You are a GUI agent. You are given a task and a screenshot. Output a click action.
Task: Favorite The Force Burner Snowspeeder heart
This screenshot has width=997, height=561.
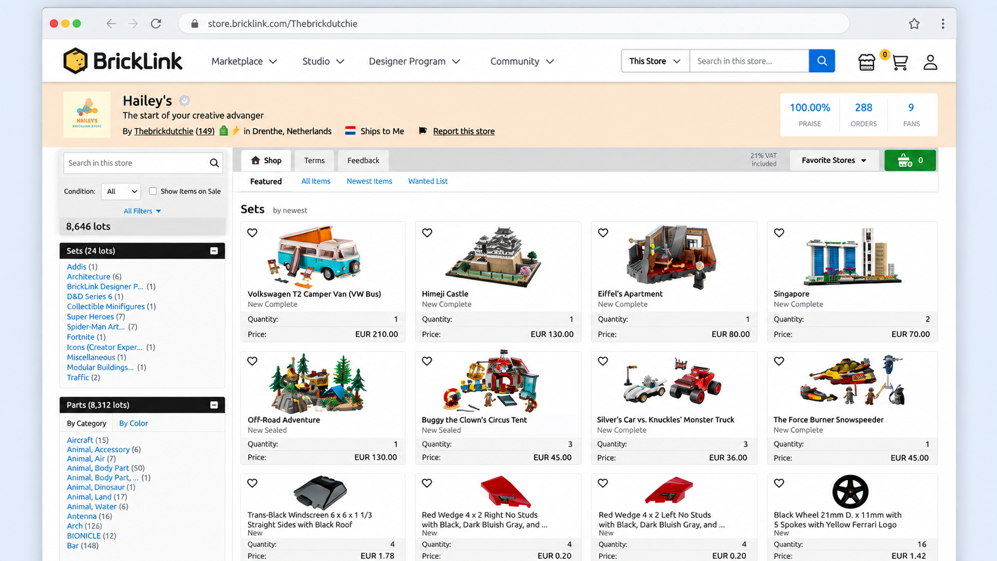click(779, 361)
